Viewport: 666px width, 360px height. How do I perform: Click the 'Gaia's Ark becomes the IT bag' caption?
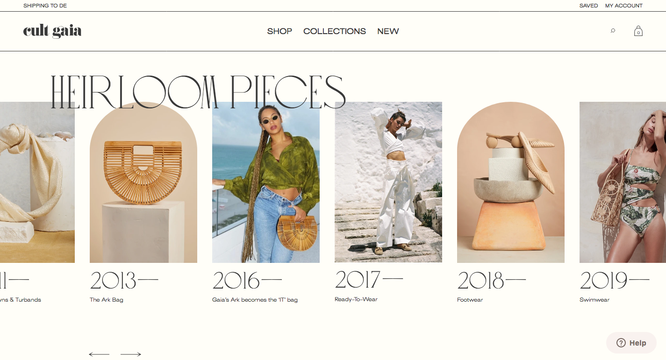click(x=255, y=300)
